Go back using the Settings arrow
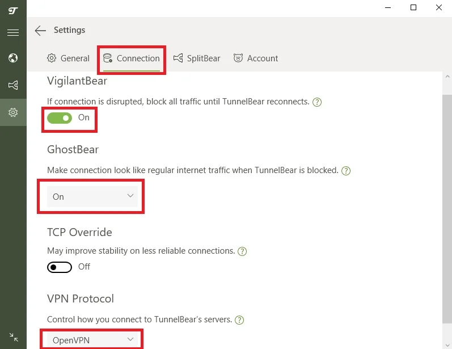 40,31
